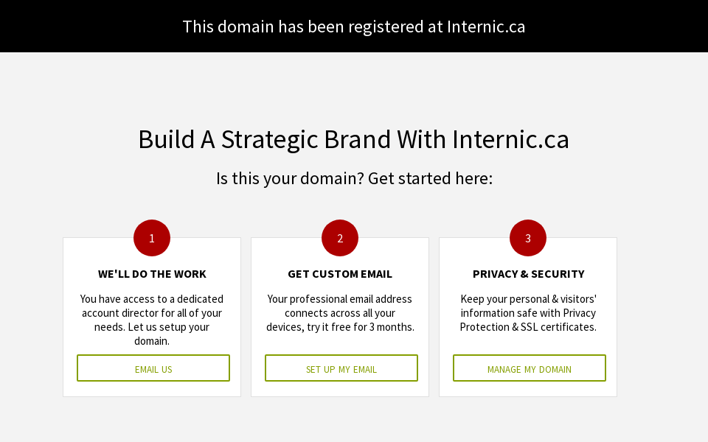Viewport: 708px width, 442px height.
Task: Click the red number 2 circle
Action: point(340,238)
